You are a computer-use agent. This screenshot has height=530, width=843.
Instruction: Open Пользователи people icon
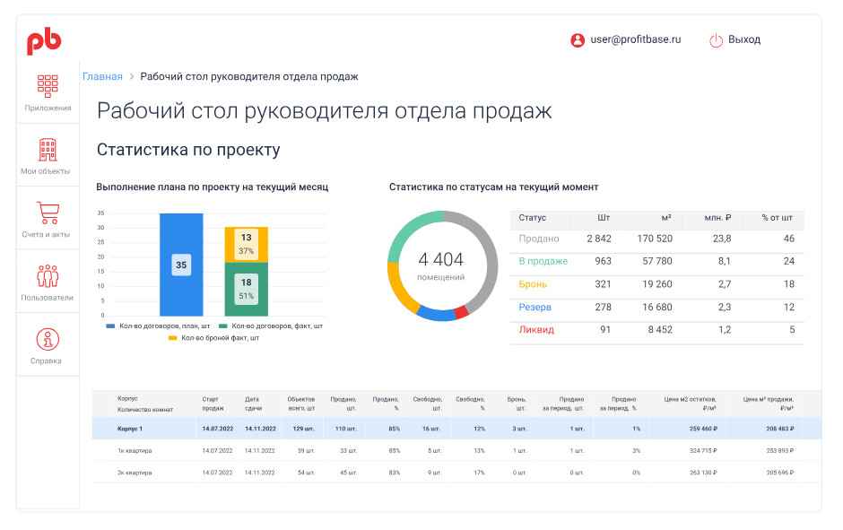[x=48, y=275]
